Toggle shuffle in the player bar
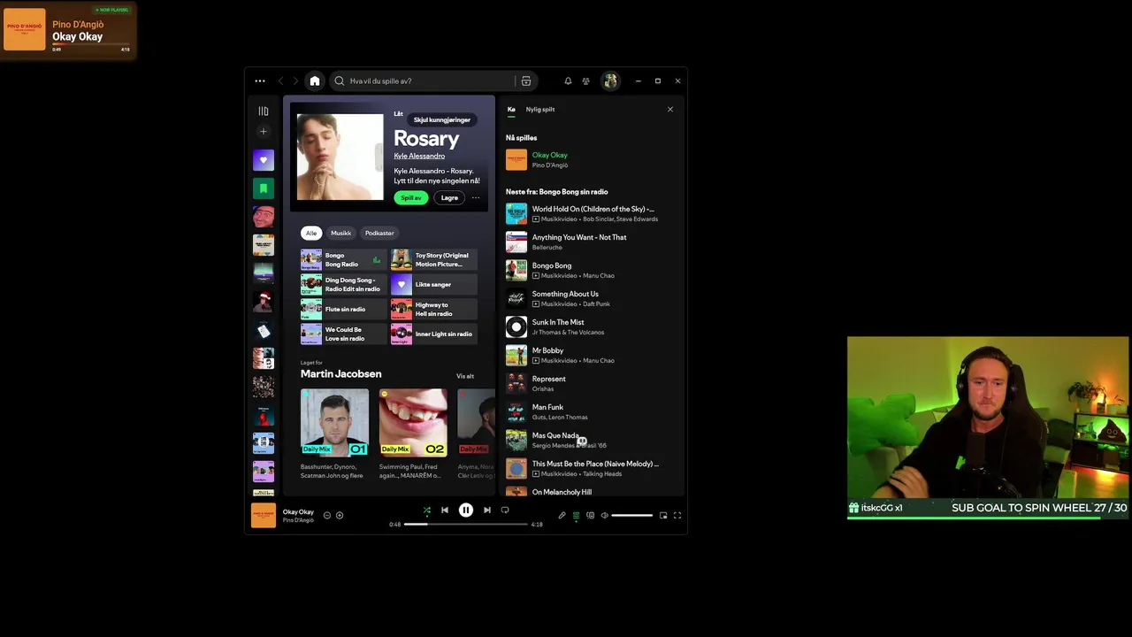 426,510
